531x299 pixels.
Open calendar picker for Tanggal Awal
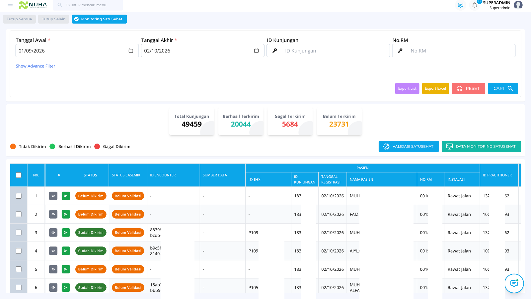pyautogui.click(x=131, y=50)
